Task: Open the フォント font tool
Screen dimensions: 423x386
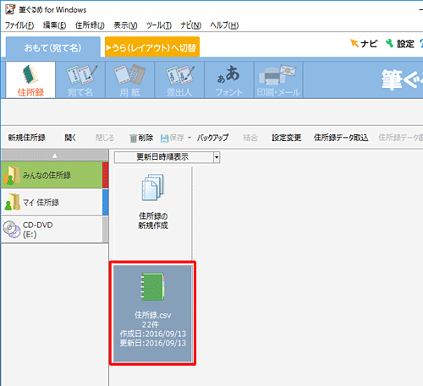Action: [x=229, y=80]
